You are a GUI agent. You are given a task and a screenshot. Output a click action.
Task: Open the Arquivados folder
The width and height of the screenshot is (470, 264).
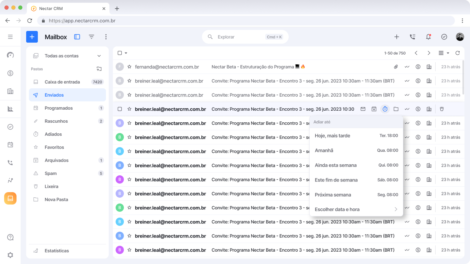click(67, 160)
